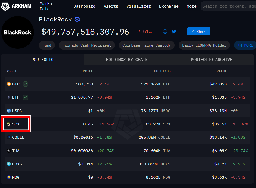Click the USDC coin icon
The width and height of the screenshot is (256, 188).
tap(9, 111)
